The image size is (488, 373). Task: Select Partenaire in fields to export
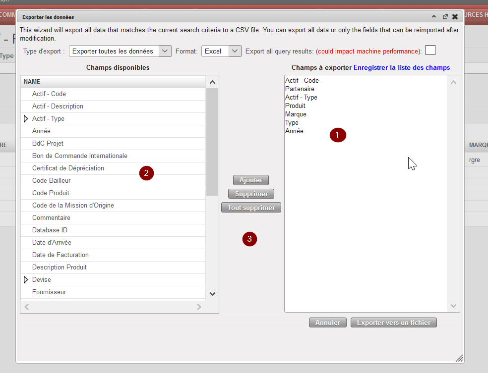click(x=300, y=89)
